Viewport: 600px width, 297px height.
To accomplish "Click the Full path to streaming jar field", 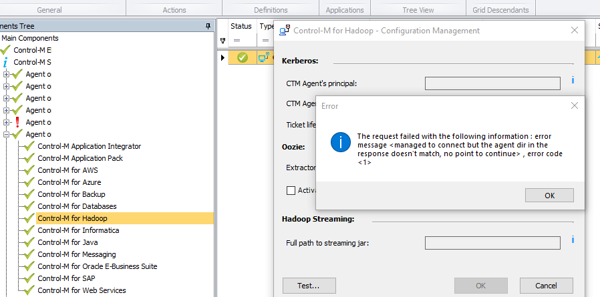I will coord(492,243).
